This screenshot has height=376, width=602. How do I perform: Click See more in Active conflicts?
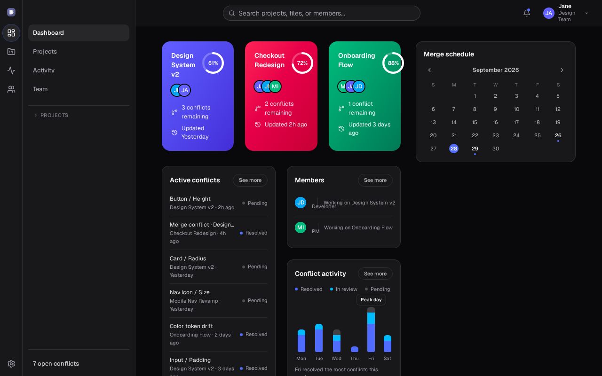(x=250, y=180)
